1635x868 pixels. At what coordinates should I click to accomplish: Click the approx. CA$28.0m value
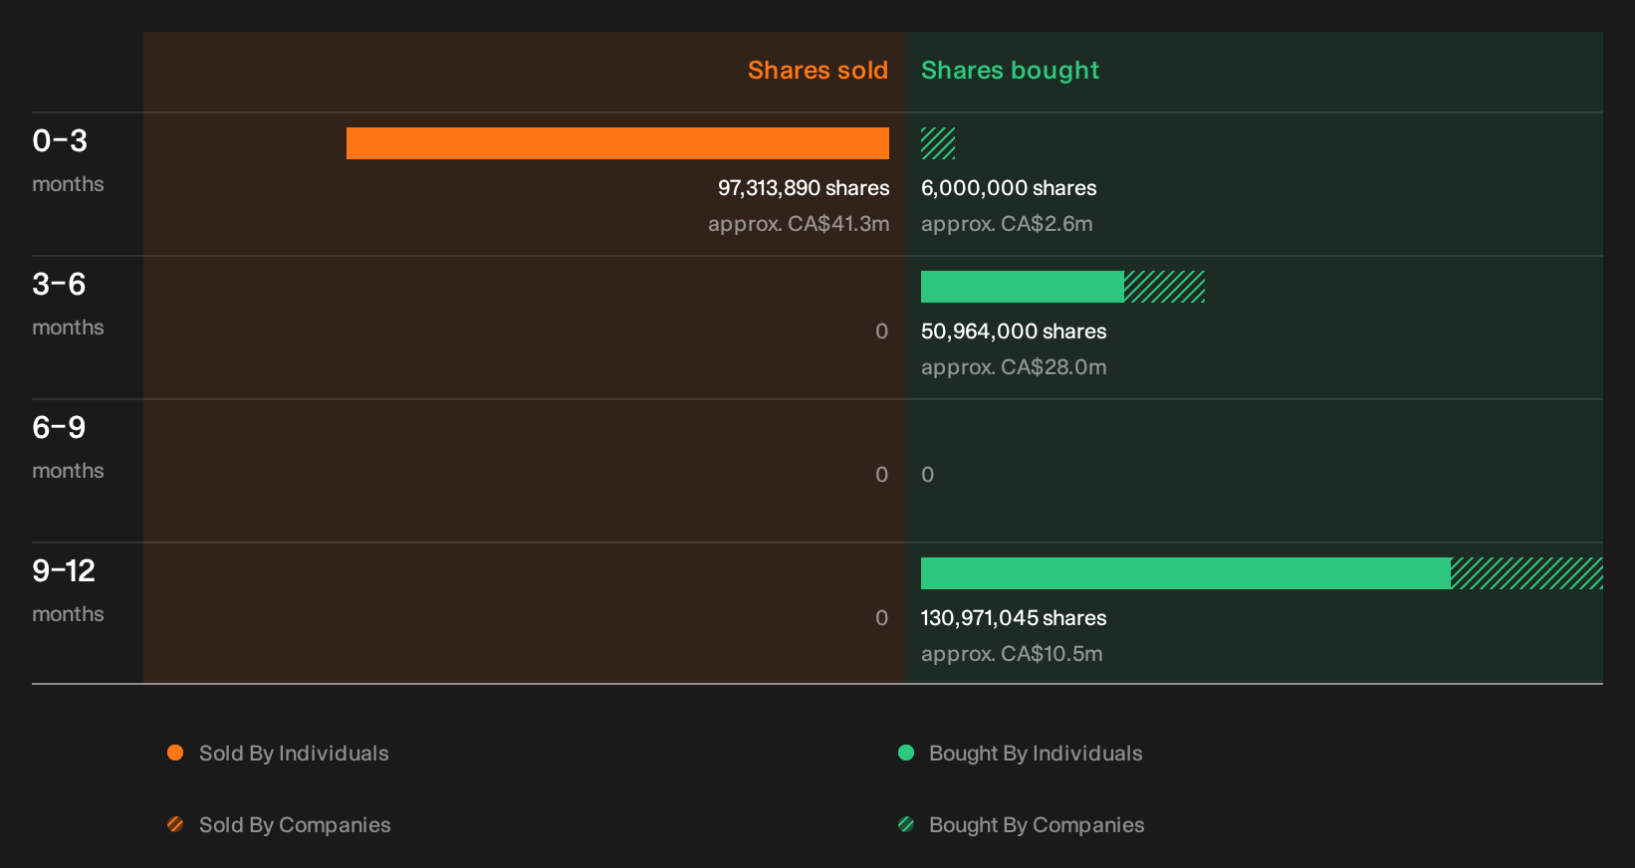click(x=1014, y=367)
